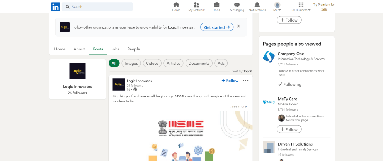Open Sort by Top dropdown
The width and height of the screenshot is (383, 161).
tap(242, 71)
